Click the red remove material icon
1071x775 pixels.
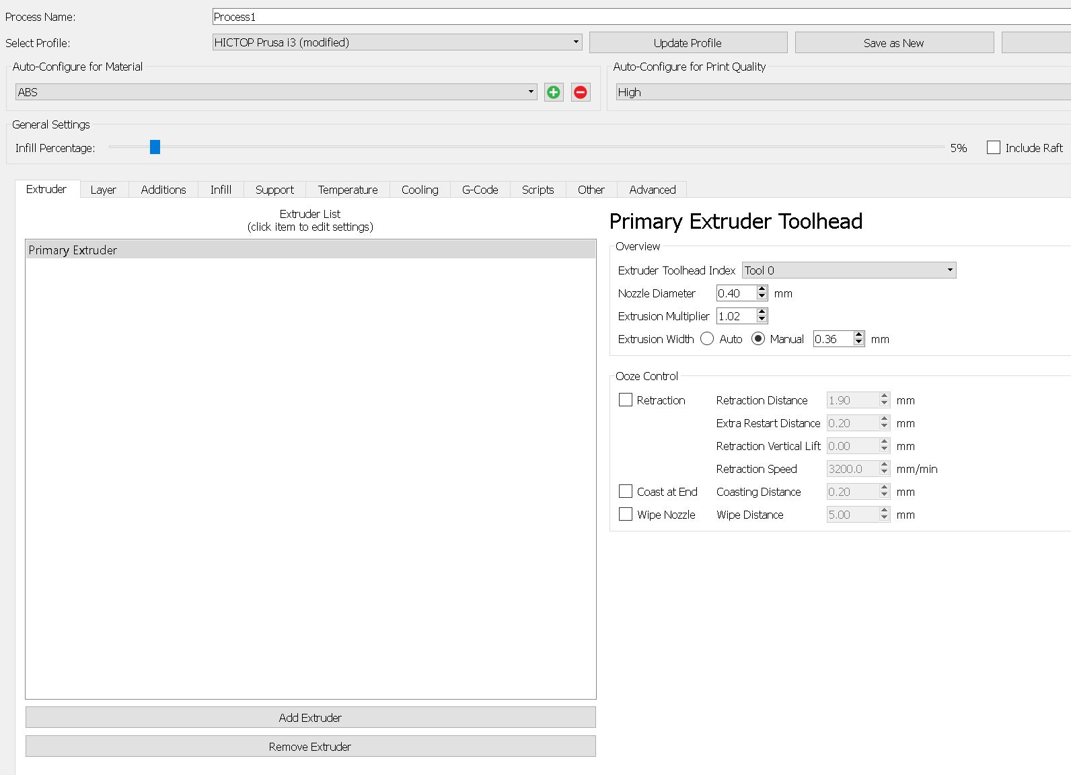coord(581,92)
